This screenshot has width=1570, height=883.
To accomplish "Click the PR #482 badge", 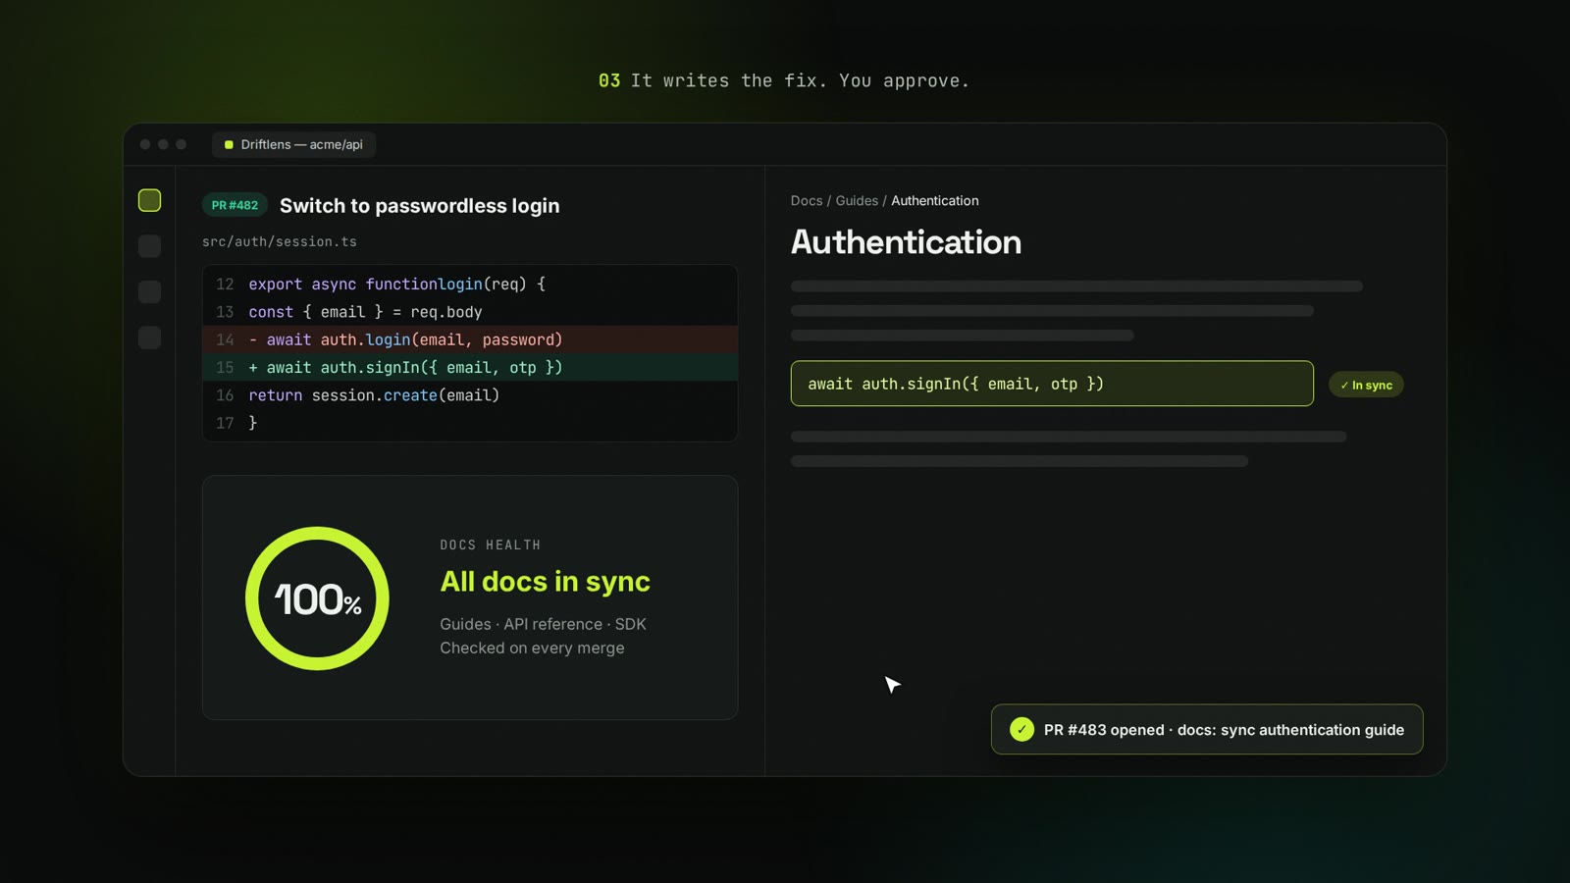I will [x=235, y=205].
